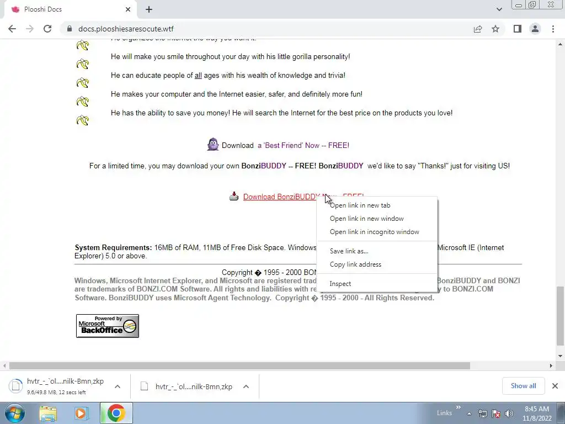Click the vertical scrollbar up arrow
Viewport: 565px width, 424px height.
[x=560, y=44]
